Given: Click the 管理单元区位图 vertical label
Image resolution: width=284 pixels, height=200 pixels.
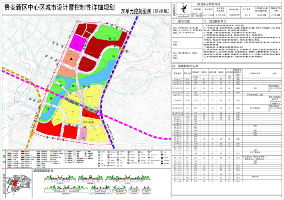Looking at the screenshot, I should click(x=4, y=184).
